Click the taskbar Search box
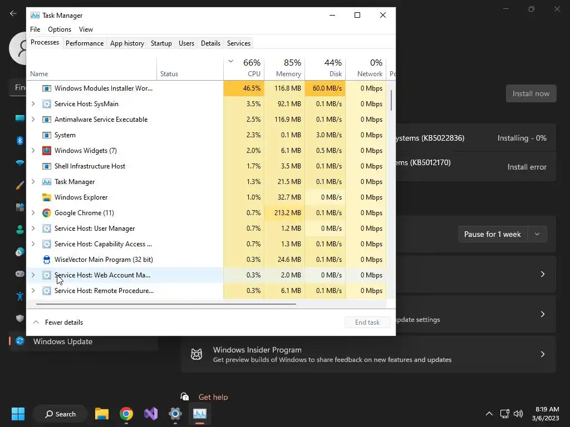 coord(60,414)
